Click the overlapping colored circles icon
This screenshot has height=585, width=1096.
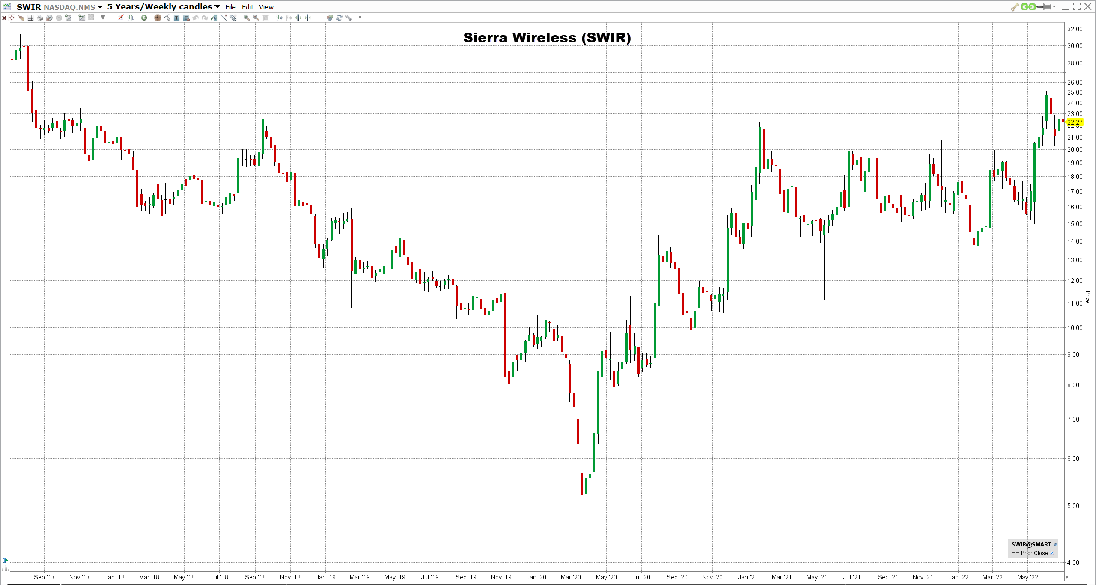330,18
